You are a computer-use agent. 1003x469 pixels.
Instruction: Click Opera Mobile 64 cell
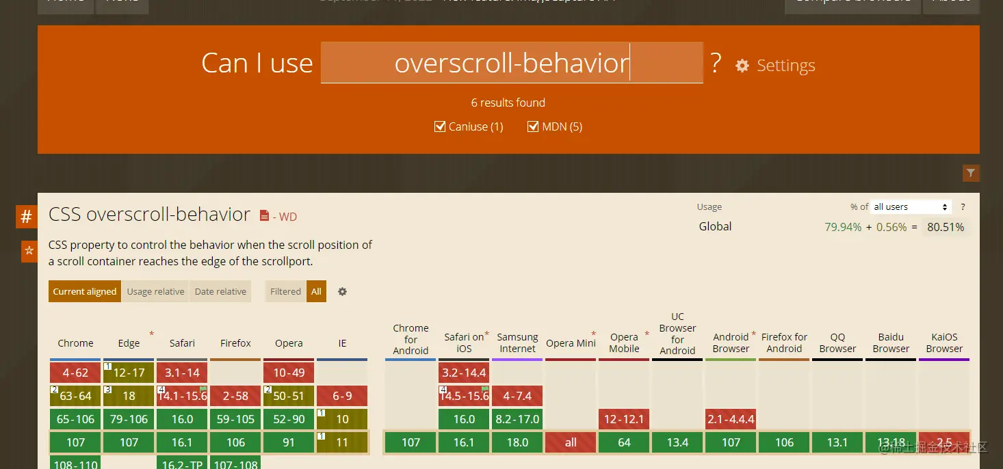(x=624, y=442)
